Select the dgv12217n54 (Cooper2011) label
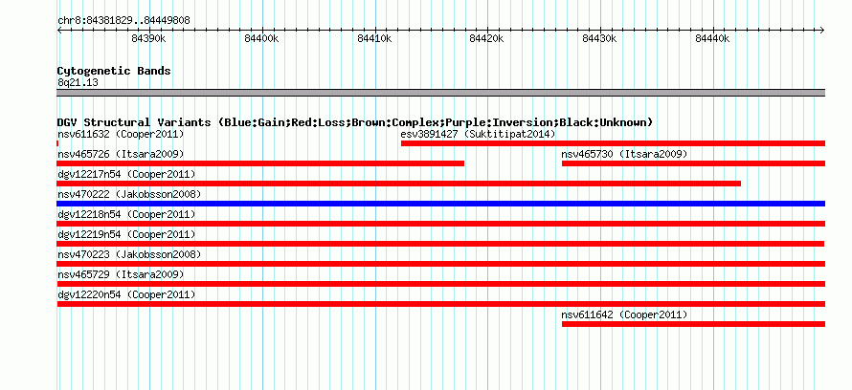The width and height of the screenshot is (852, 390). pos(126,174)
